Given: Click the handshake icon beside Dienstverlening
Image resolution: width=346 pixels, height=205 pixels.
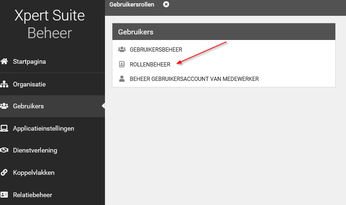Looking at the screenshot, I should click(x=5, y=150).
